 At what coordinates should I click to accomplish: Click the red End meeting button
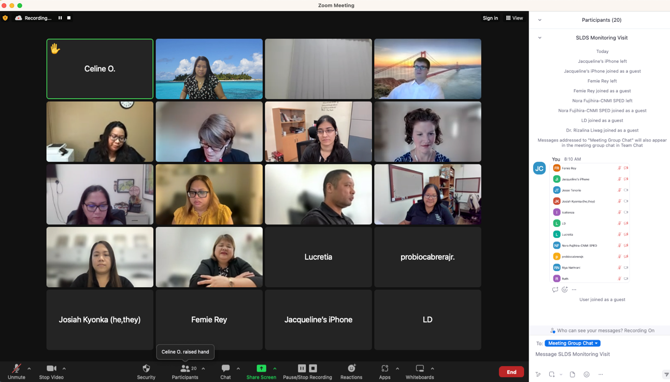point(511,372)
